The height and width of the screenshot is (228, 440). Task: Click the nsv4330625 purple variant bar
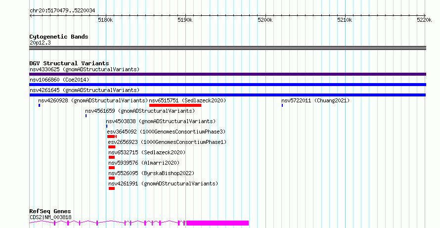tap(227, 74)
